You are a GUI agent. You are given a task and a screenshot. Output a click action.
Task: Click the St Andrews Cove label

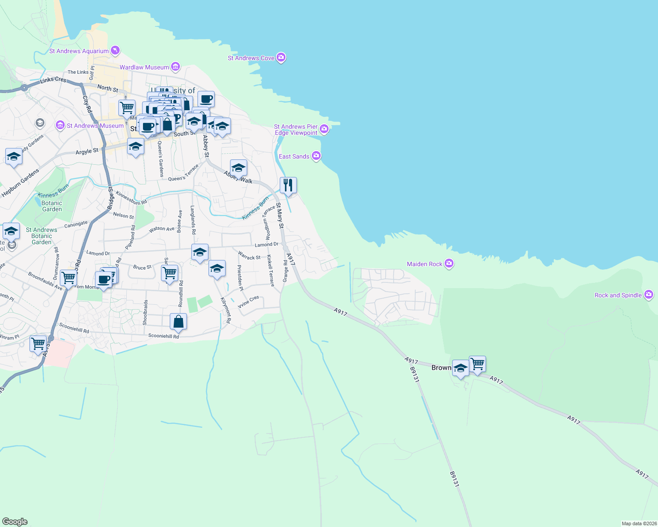point(251,58)
